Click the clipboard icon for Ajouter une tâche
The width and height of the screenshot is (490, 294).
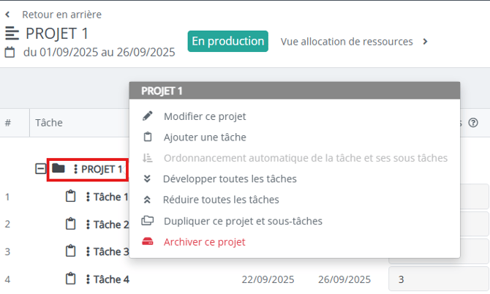(148, 137)
